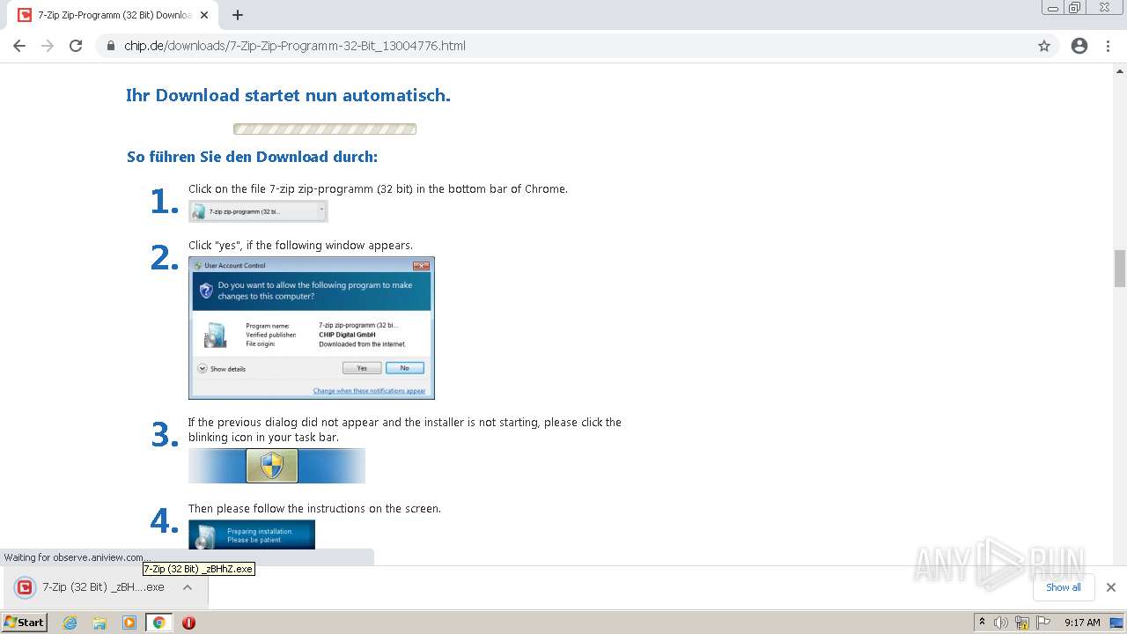Click the address bar URL field
Viewport: 1127px width, 634px height.
click(x=563, y=46)
